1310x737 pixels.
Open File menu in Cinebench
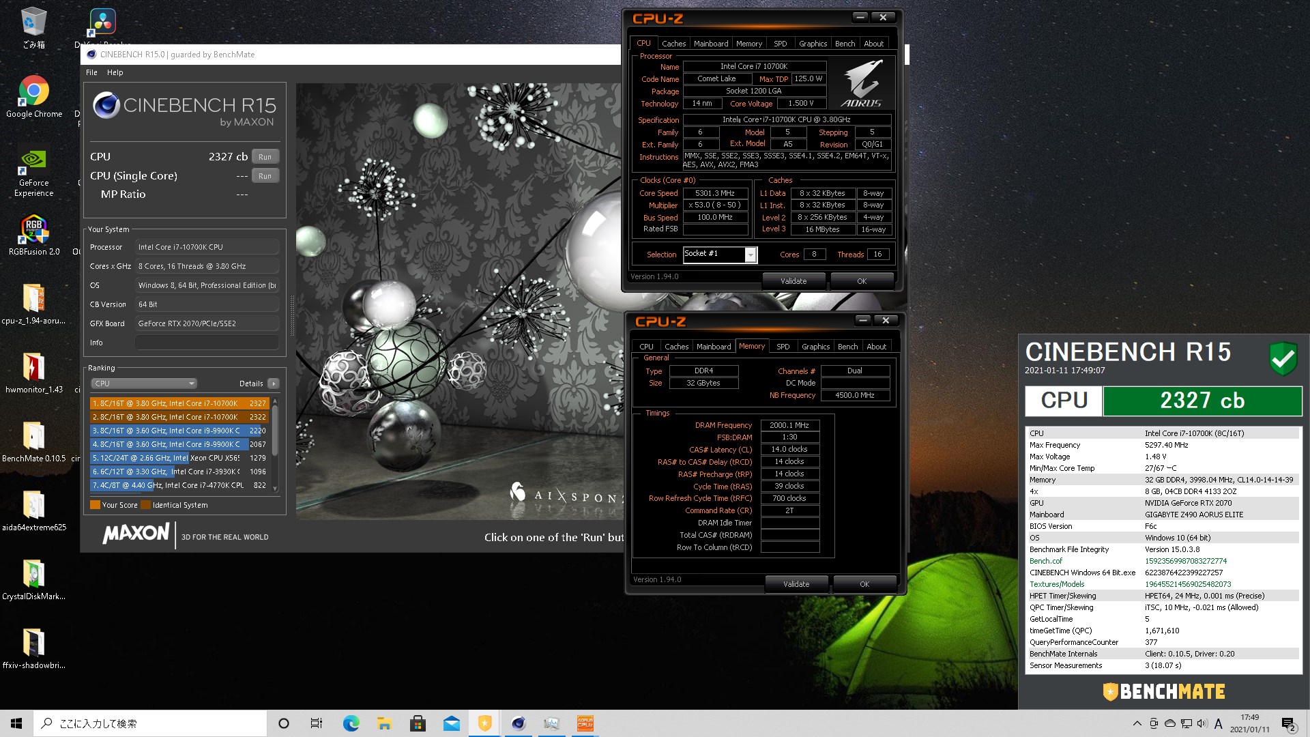point(91,72)
